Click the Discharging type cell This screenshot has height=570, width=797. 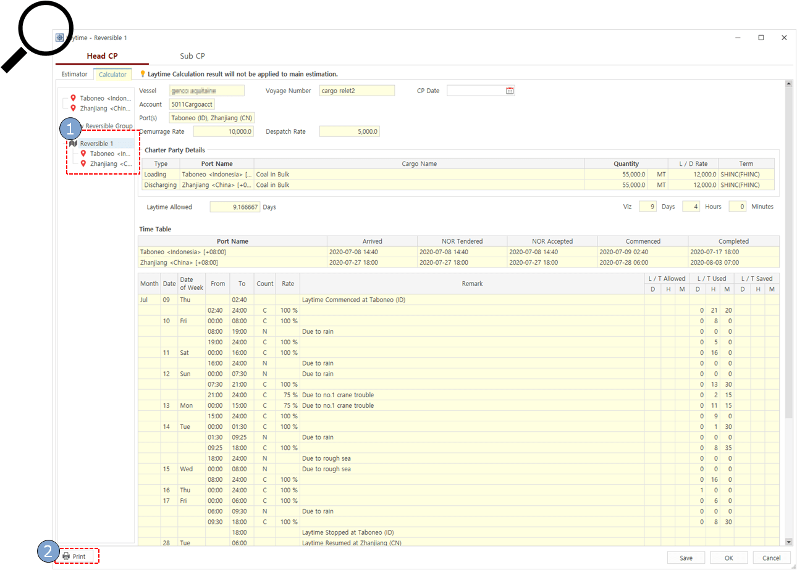159,185
